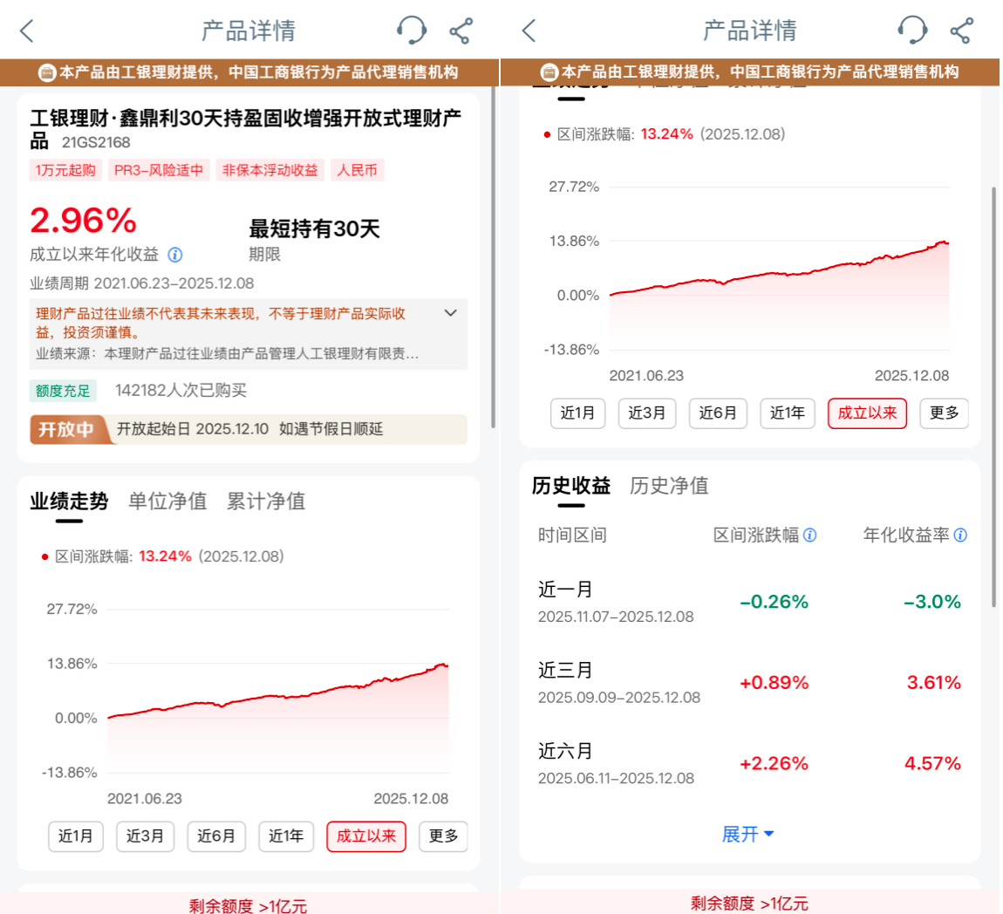Select 成立以来 range in left chart
The height and width of the screenshot is (914, 1003).
coord(366,836)
